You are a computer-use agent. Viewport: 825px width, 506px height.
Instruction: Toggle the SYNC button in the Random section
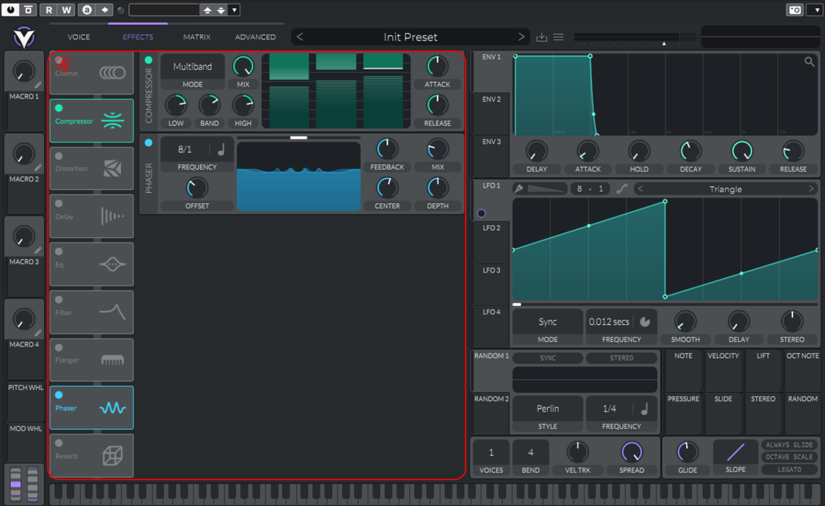pyautogui.click(x=548, y=358)
